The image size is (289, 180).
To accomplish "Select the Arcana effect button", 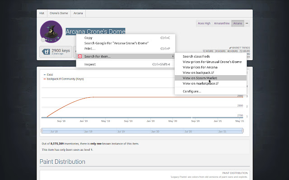I will point(238,23).
